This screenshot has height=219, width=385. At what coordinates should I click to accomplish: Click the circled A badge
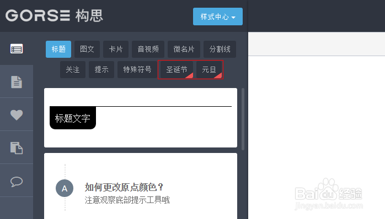click(x=65, y=188)
